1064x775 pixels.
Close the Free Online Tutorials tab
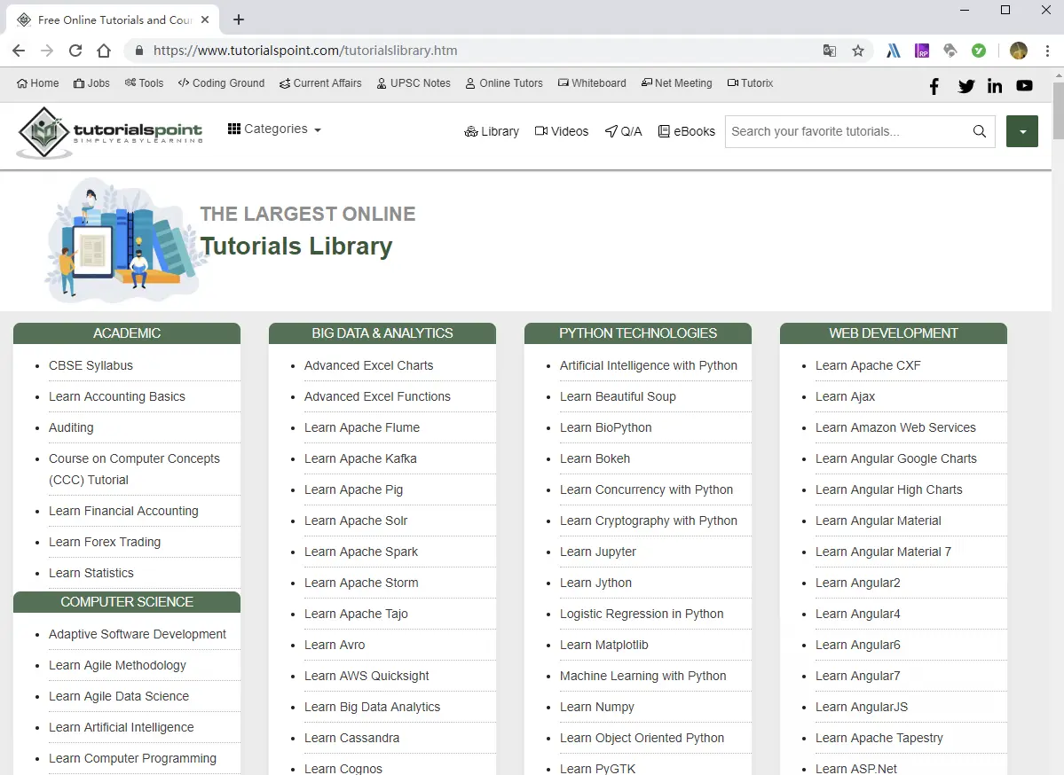205,20
